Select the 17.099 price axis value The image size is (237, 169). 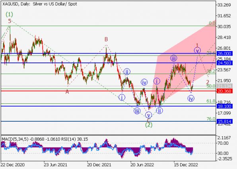224,113
